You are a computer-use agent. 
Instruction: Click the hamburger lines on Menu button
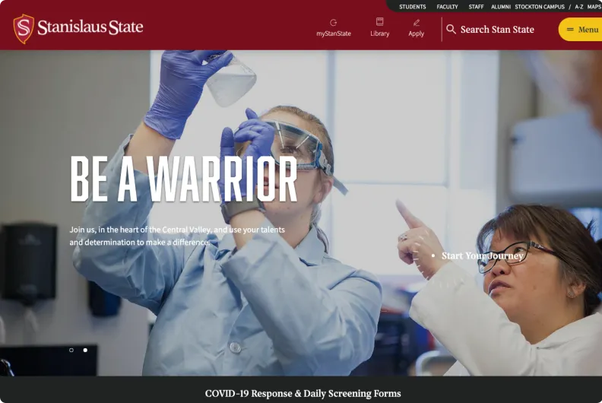(x=570, y=29)
